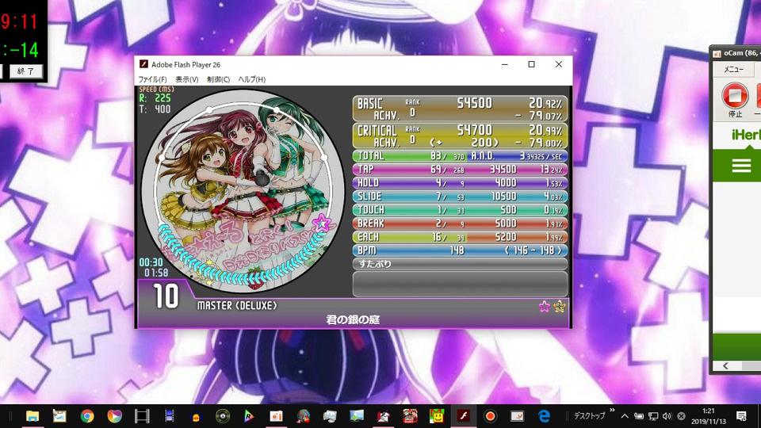
Task: Click the level 10 difficulty number
Action: (166, 296)
